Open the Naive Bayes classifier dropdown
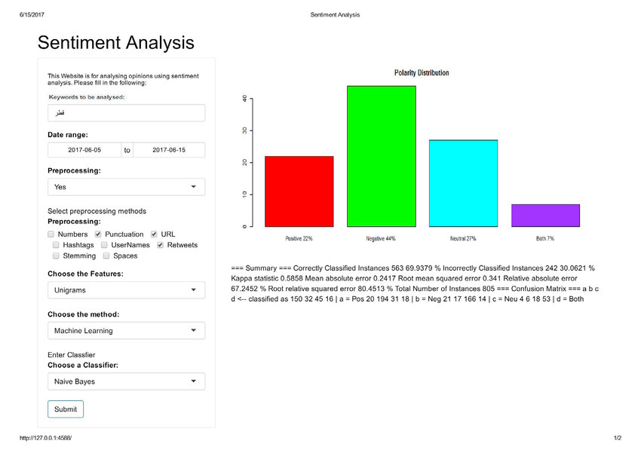This screenshot has width=641, height=453. (127, 381)
